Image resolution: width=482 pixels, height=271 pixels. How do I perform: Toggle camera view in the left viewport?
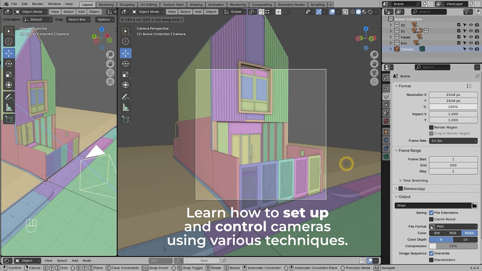pyautogui.click(x=110, y=73)
